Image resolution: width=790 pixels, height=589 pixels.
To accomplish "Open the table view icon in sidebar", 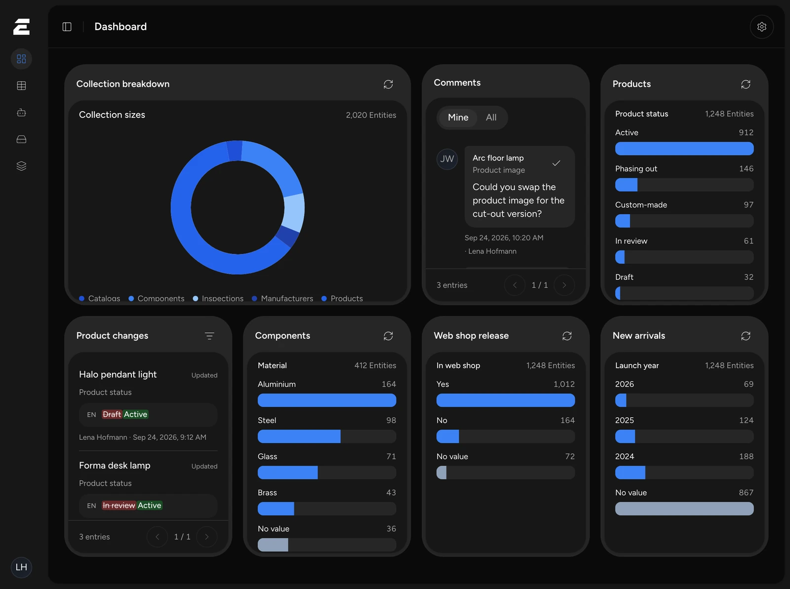I will coord(21,86).
